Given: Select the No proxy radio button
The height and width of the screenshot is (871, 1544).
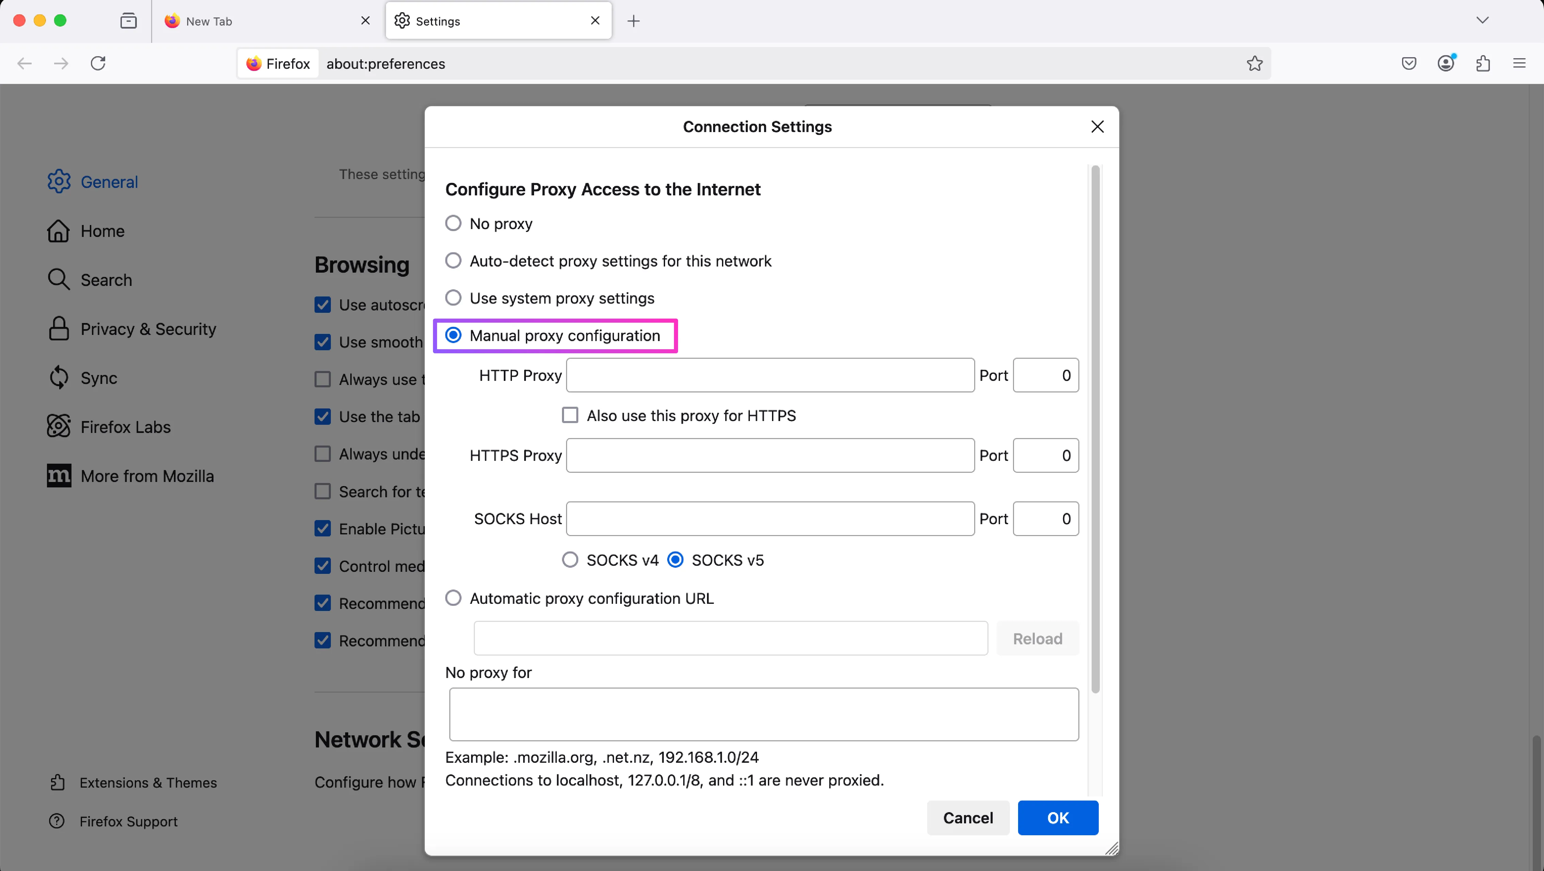Looking at the screenshot, I should pyautogui.click(x=453, y=224).
